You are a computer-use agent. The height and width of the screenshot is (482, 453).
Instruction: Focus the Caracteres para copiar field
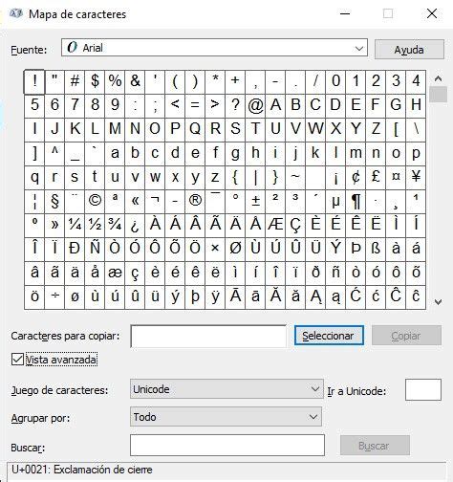[208, 337]
